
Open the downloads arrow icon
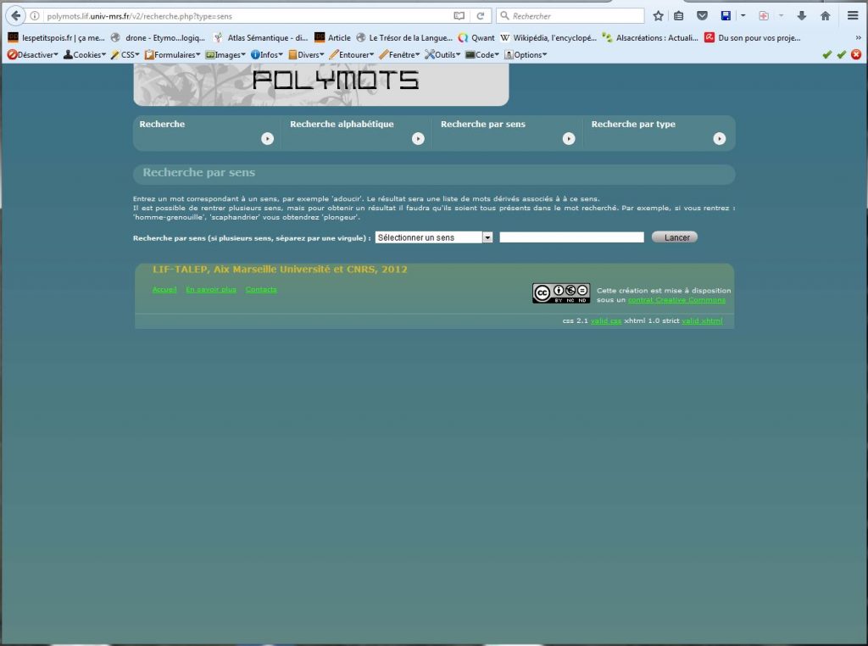coord(801,16)
